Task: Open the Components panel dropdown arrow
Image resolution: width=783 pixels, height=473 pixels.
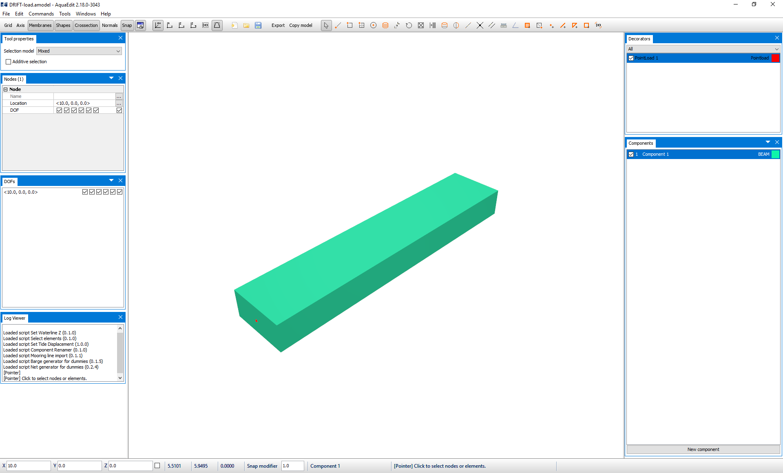Action: 768,142
